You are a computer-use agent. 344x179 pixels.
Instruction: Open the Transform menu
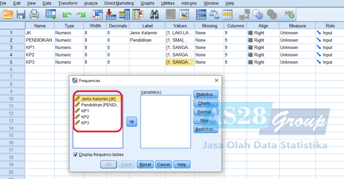coord(68,3)
